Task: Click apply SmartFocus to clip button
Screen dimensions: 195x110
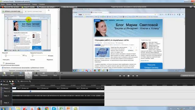Action: pyautogui.click(x=24, y=71)
